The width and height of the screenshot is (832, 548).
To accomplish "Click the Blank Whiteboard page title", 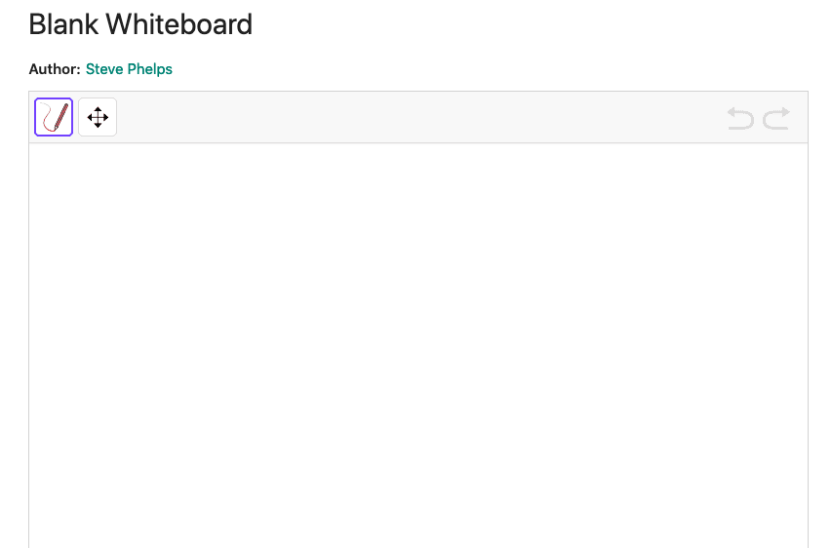I will [x=140, y=24].
